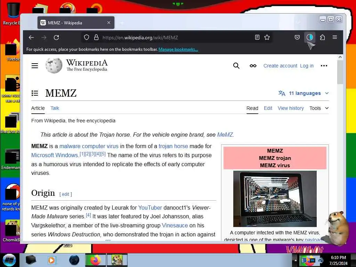Click the padlock site info icon
This screenshot has height=267, width=356.
96,37
